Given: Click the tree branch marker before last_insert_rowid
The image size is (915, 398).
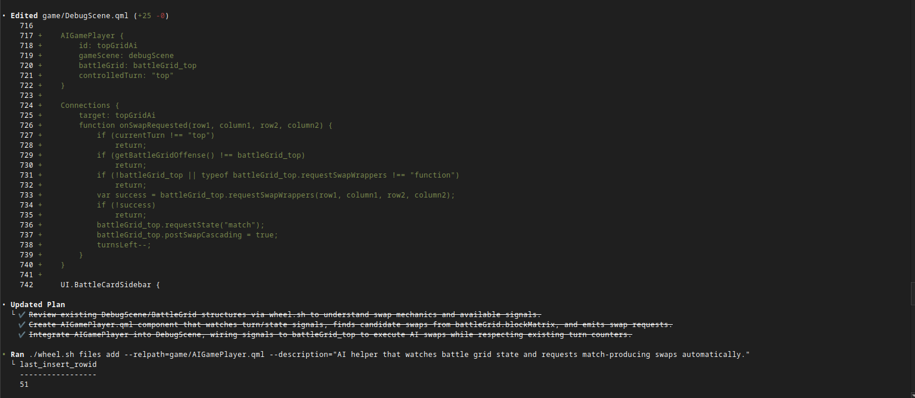Looking at the screenshot, I should click(x=13, y=364).
